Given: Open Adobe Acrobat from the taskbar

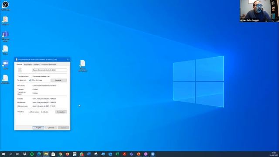Looking at the screenshot, I should tap(124, 154).
